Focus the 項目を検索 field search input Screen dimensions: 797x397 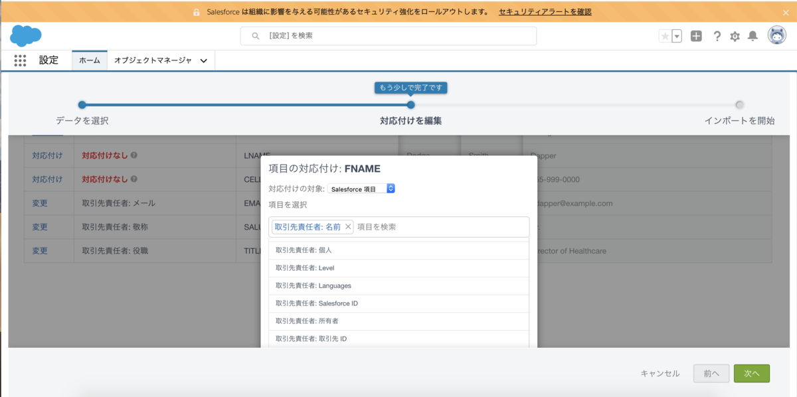[x=440, y=226]
